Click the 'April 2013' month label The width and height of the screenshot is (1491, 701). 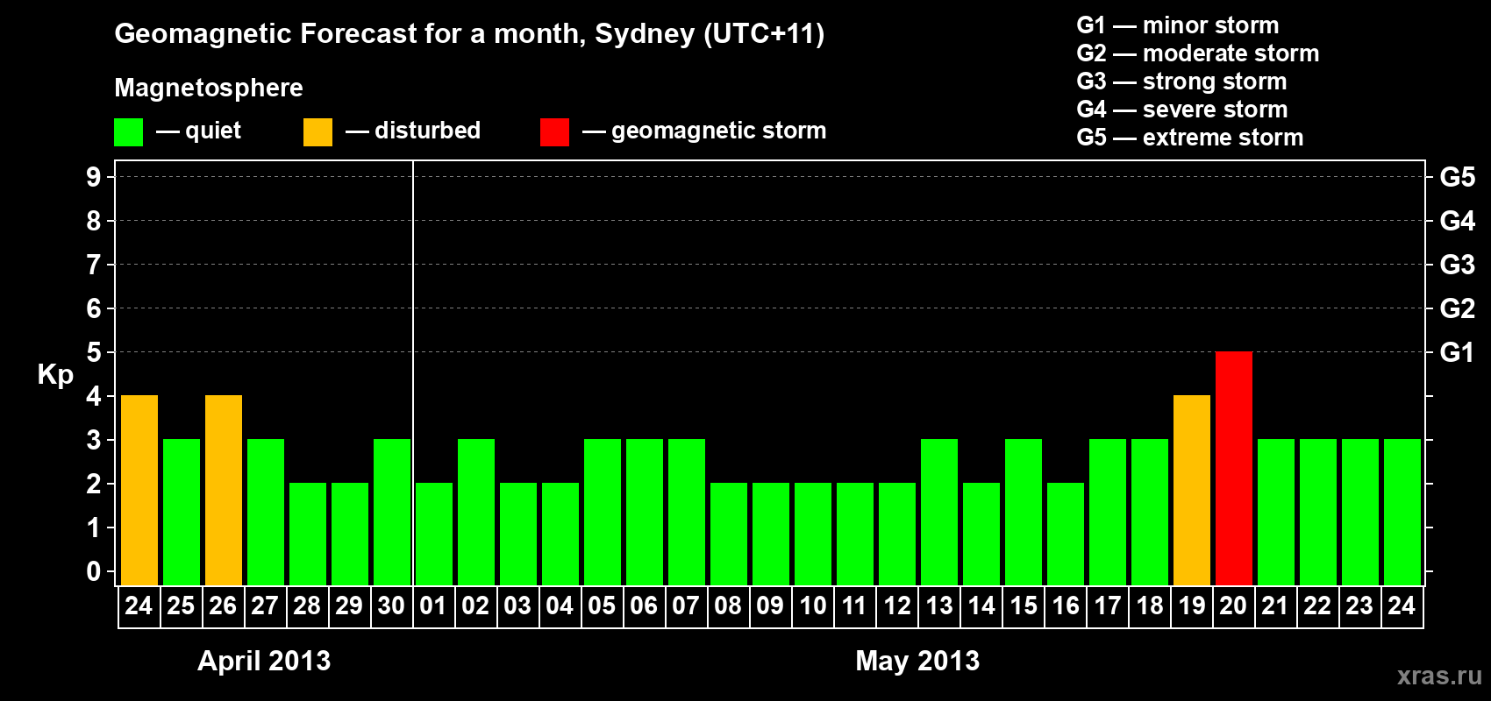[x=264, y=661]
